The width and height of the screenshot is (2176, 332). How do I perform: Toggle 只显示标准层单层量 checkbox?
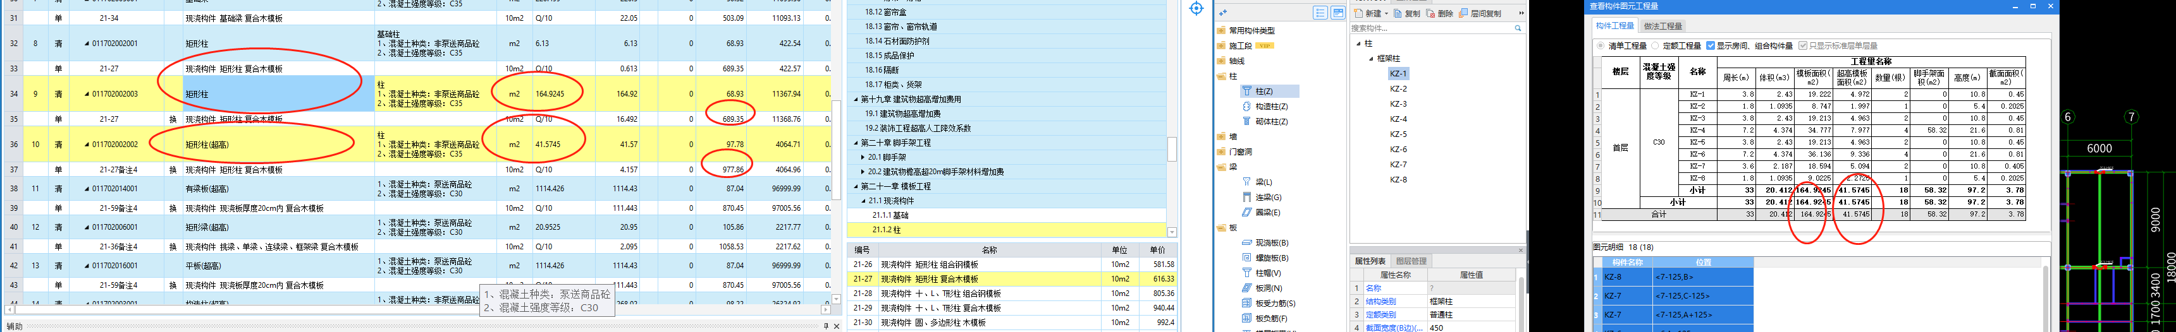pos(1803,45)
